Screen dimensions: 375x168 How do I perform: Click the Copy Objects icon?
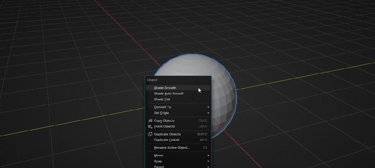[x=150, y=121]
